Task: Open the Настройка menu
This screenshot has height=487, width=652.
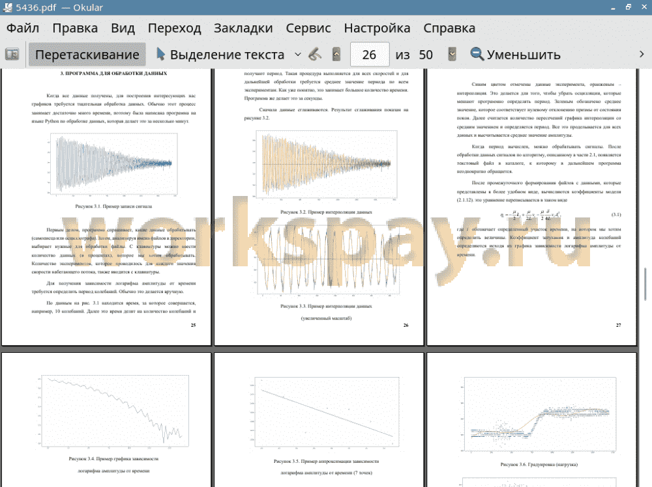Action: pos(377,28)
